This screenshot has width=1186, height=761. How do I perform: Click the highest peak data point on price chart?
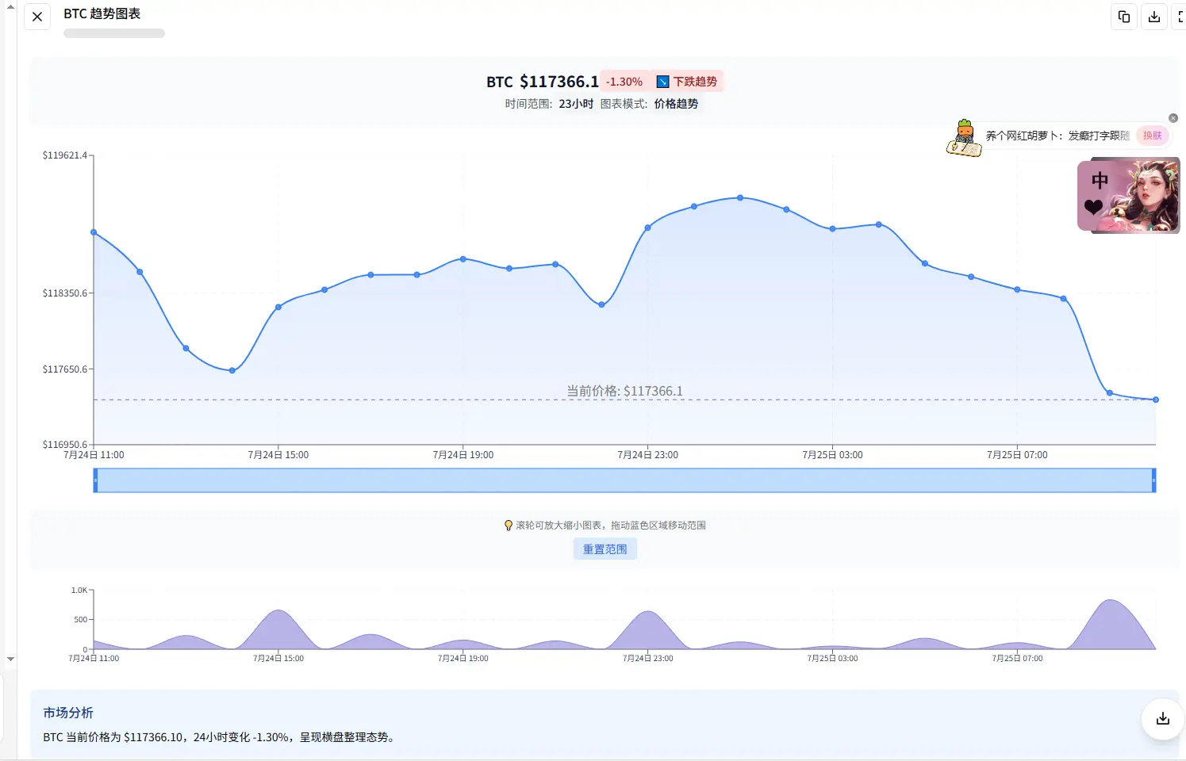pos(740,197)
